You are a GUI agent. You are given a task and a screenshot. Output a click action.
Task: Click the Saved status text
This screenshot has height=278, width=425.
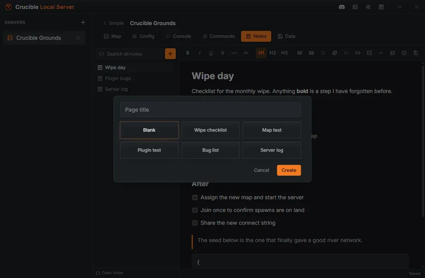415,274
